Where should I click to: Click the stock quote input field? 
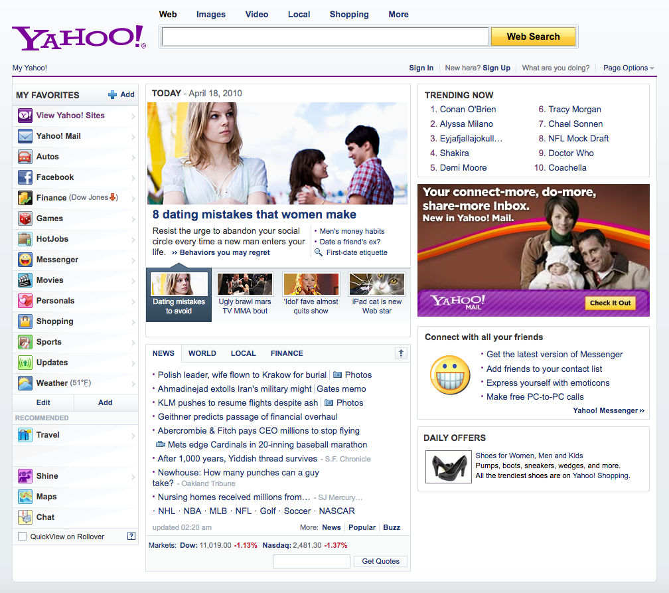pos(311,562)
